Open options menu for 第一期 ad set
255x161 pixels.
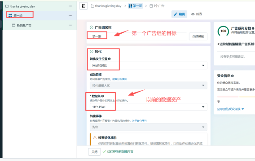click(70, 16)
